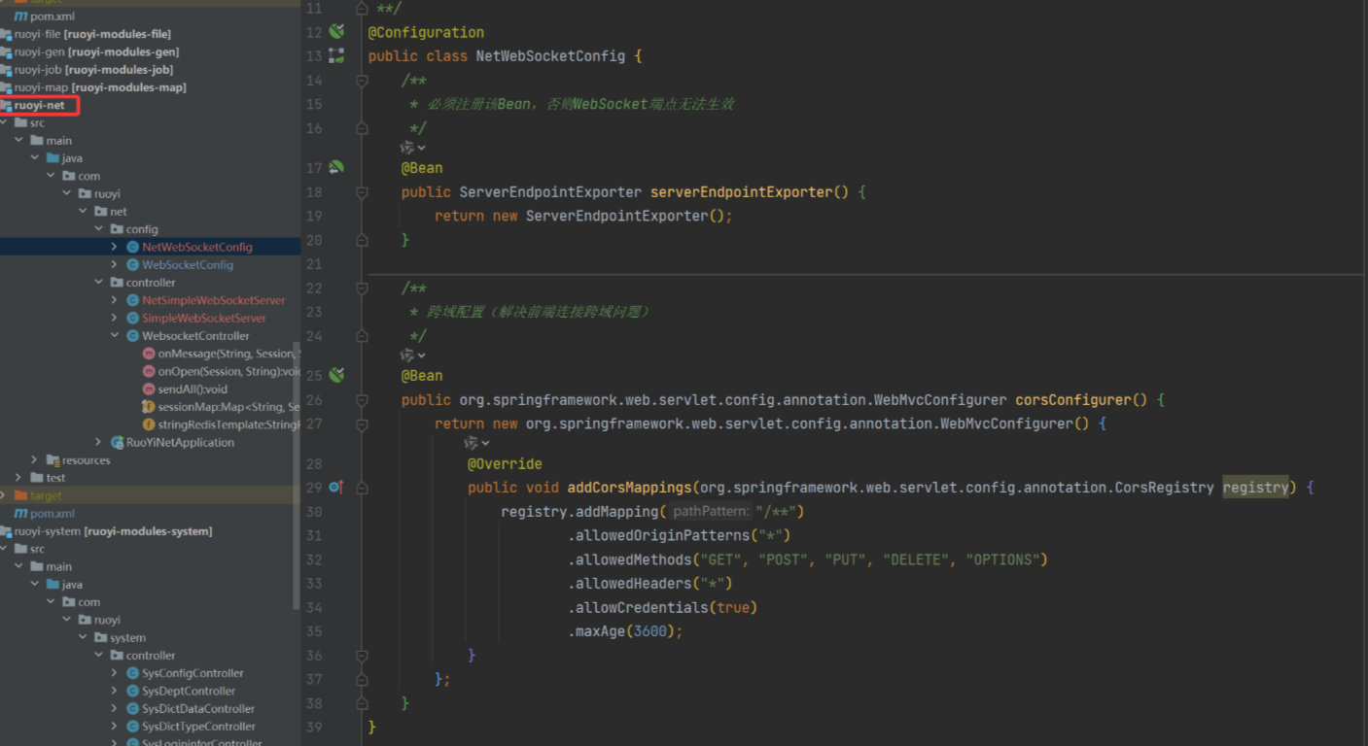Toggle the fold marker at line 18 method

[362, 192]
